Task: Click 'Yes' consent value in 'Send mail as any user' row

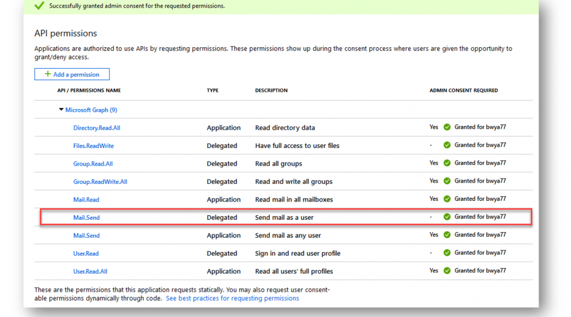Action: [x=433, y=234]
